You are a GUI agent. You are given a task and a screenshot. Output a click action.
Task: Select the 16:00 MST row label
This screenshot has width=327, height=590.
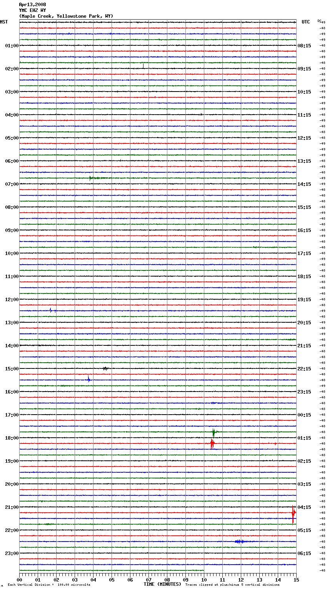(x=12, y=392)
